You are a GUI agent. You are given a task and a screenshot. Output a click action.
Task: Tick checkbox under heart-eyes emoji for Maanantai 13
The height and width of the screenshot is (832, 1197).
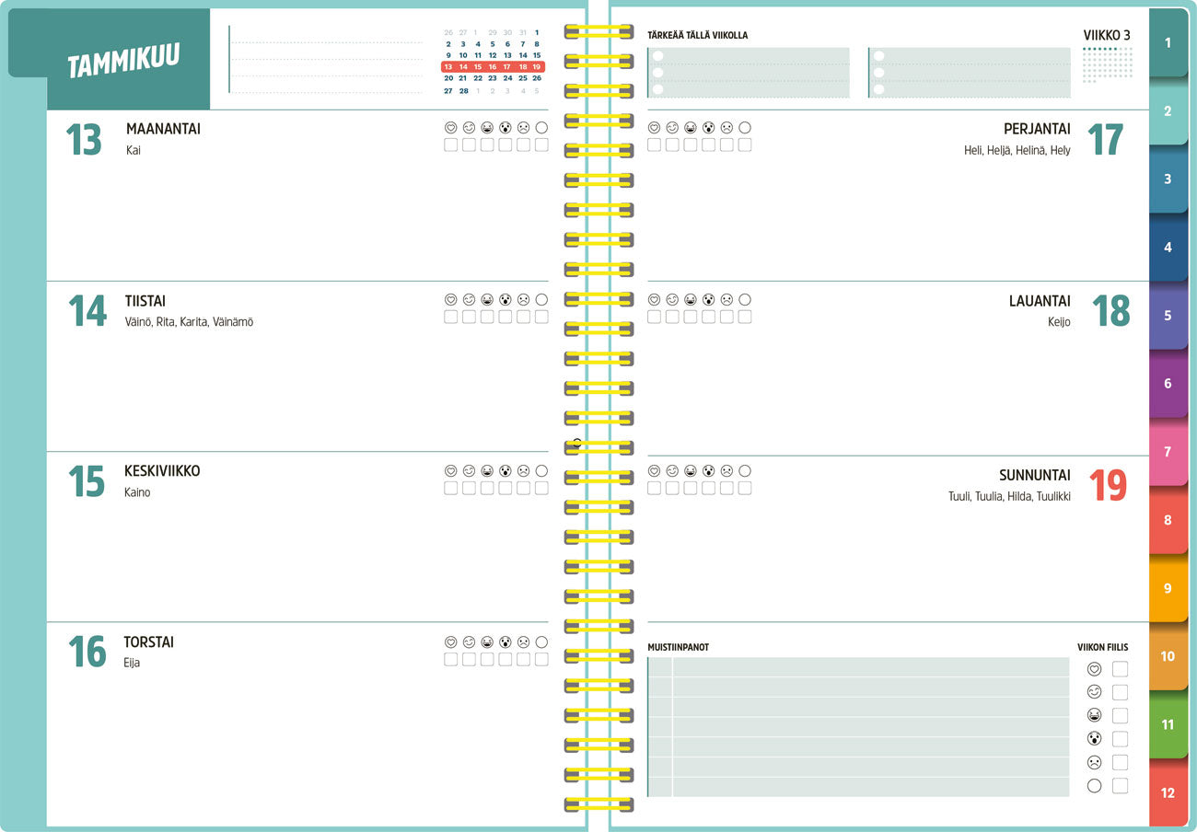451,145
